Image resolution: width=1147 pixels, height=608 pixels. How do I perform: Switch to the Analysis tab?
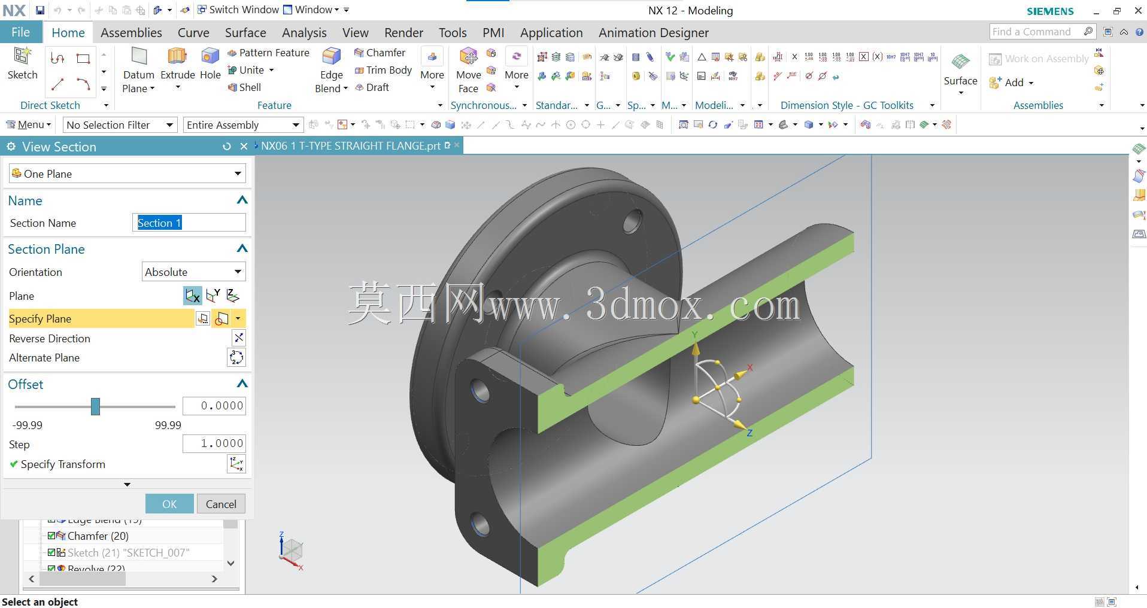pos(304,32)
